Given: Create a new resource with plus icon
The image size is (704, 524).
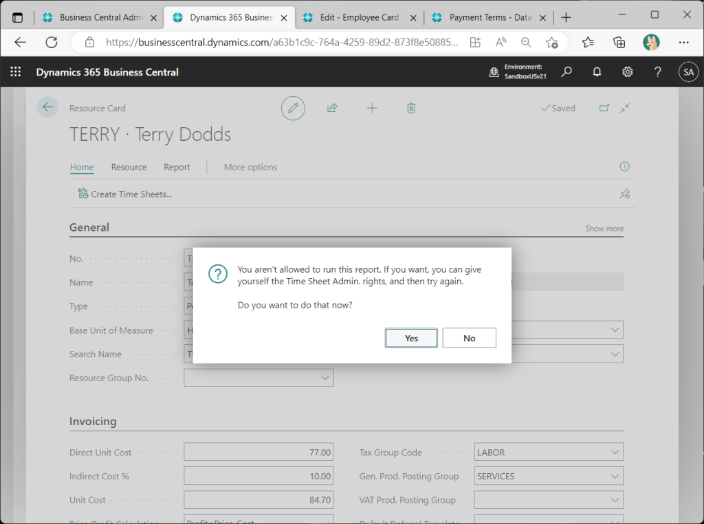Looking at the screenshot, I should [x=372, y=108].
